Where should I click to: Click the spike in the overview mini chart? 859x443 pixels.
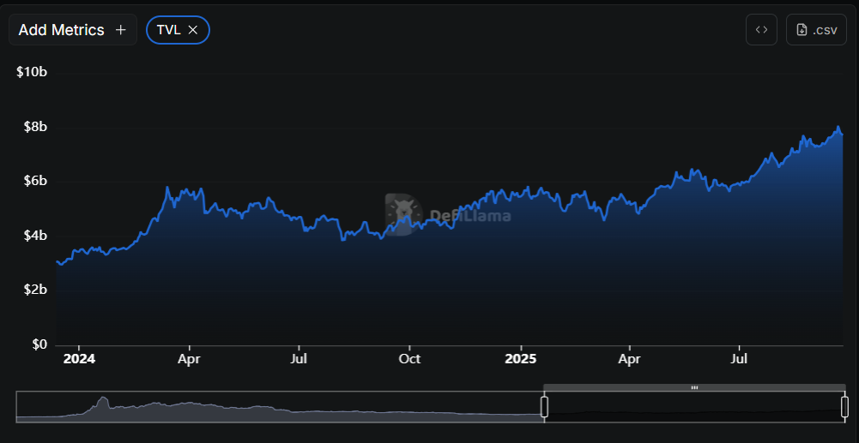click(x=103, y=401)
